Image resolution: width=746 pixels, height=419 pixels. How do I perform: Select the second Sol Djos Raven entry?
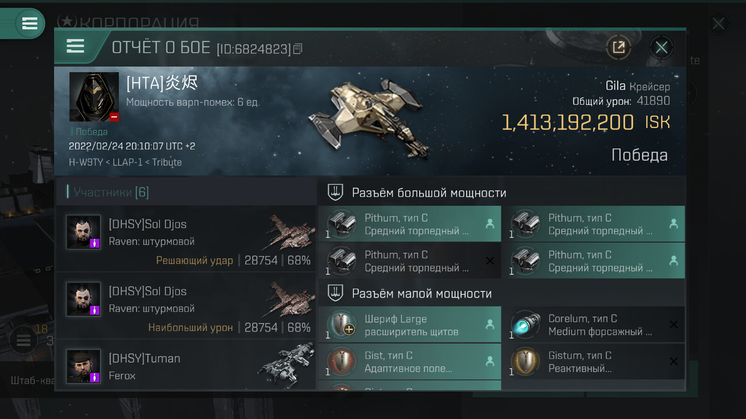186,306
